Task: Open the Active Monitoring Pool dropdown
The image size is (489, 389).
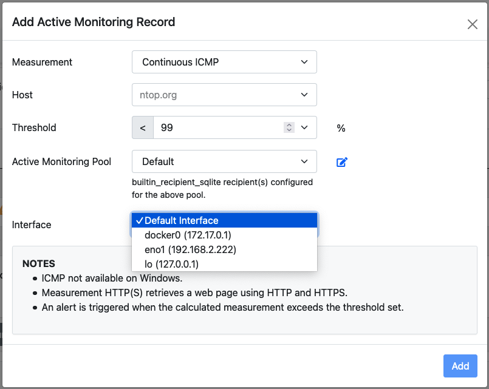Action: 224,161
